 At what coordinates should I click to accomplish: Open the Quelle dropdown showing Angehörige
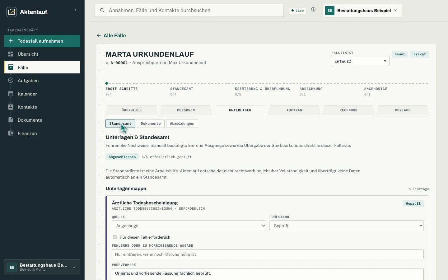pyautogui.click(x=189, y=226)
